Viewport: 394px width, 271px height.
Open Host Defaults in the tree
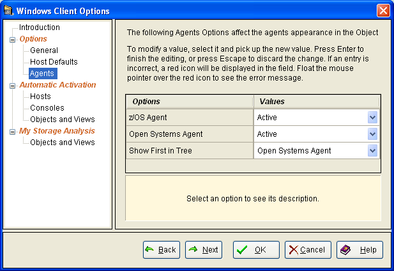[x=54, y=62]
